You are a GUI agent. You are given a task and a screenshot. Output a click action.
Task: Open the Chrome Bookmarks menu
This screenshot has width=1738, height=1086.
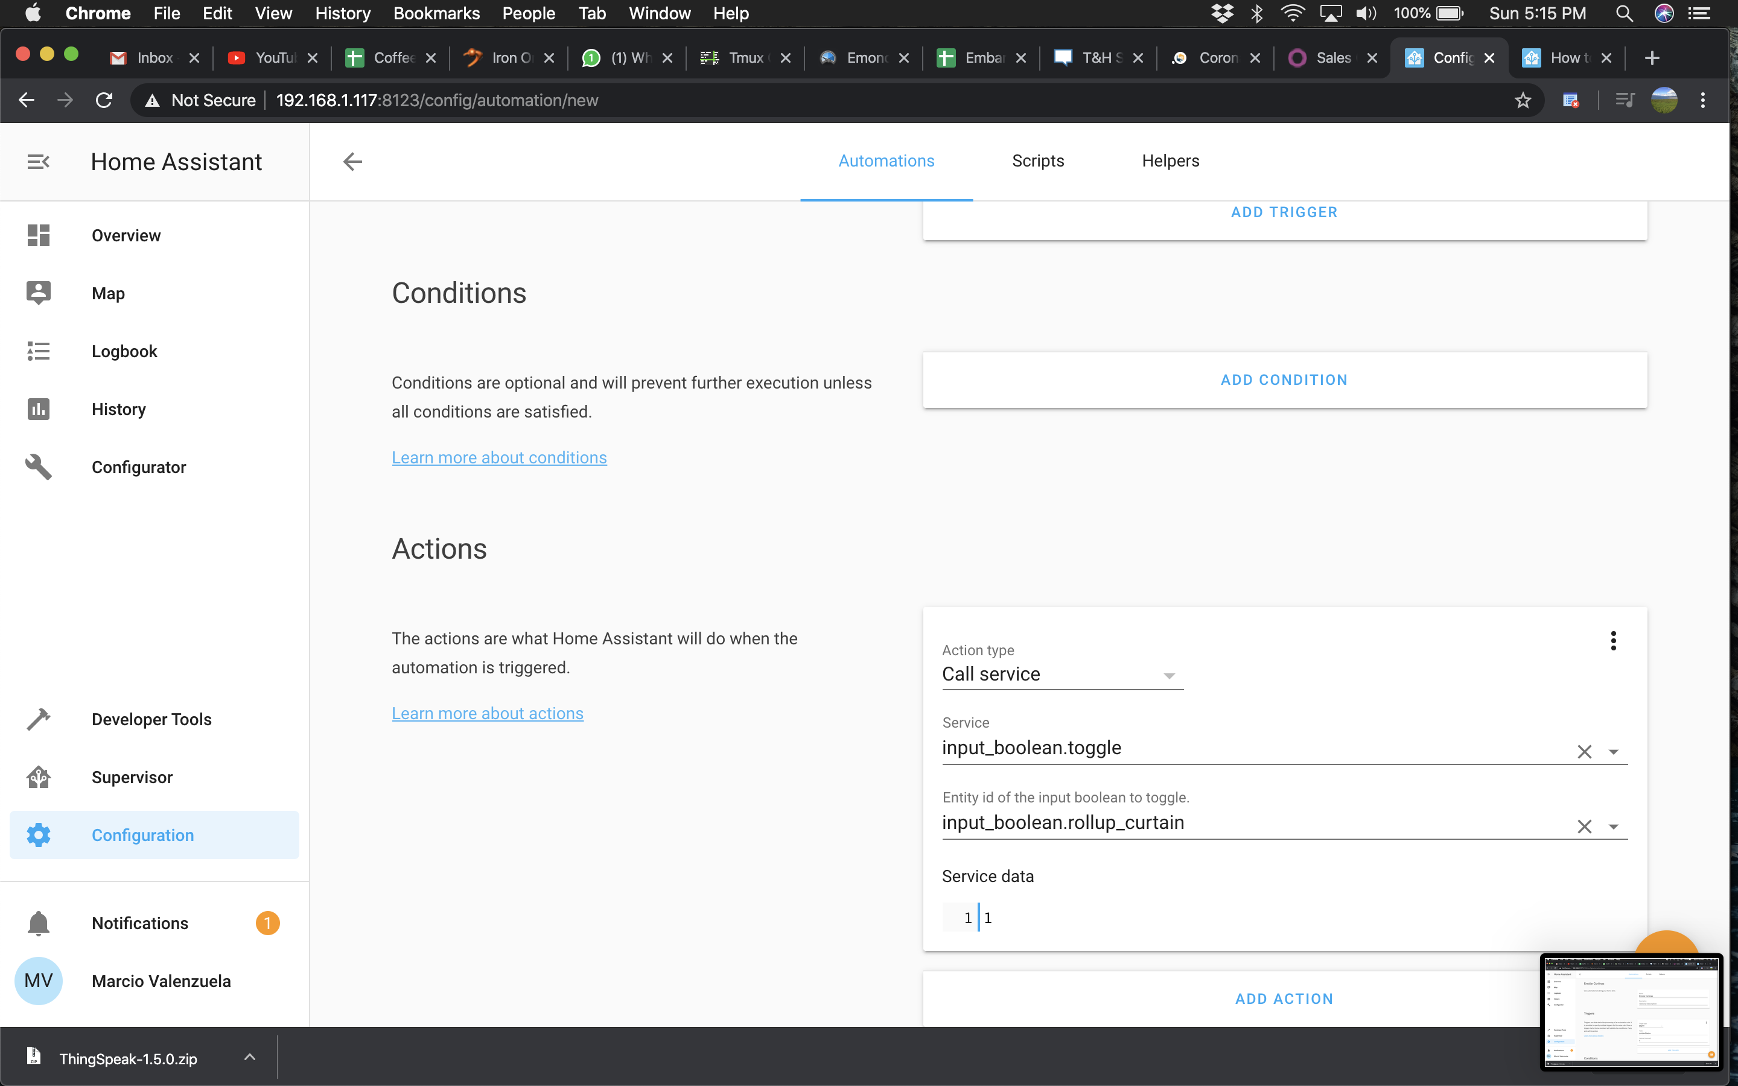[436, 14]
